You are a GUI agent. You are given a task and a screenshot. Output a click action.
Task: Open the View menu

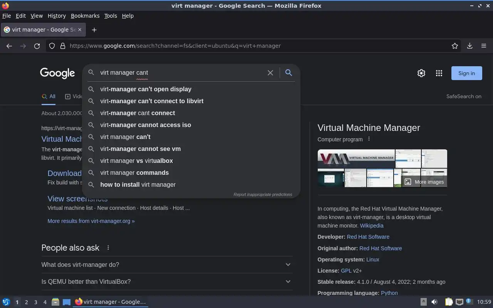37,16
